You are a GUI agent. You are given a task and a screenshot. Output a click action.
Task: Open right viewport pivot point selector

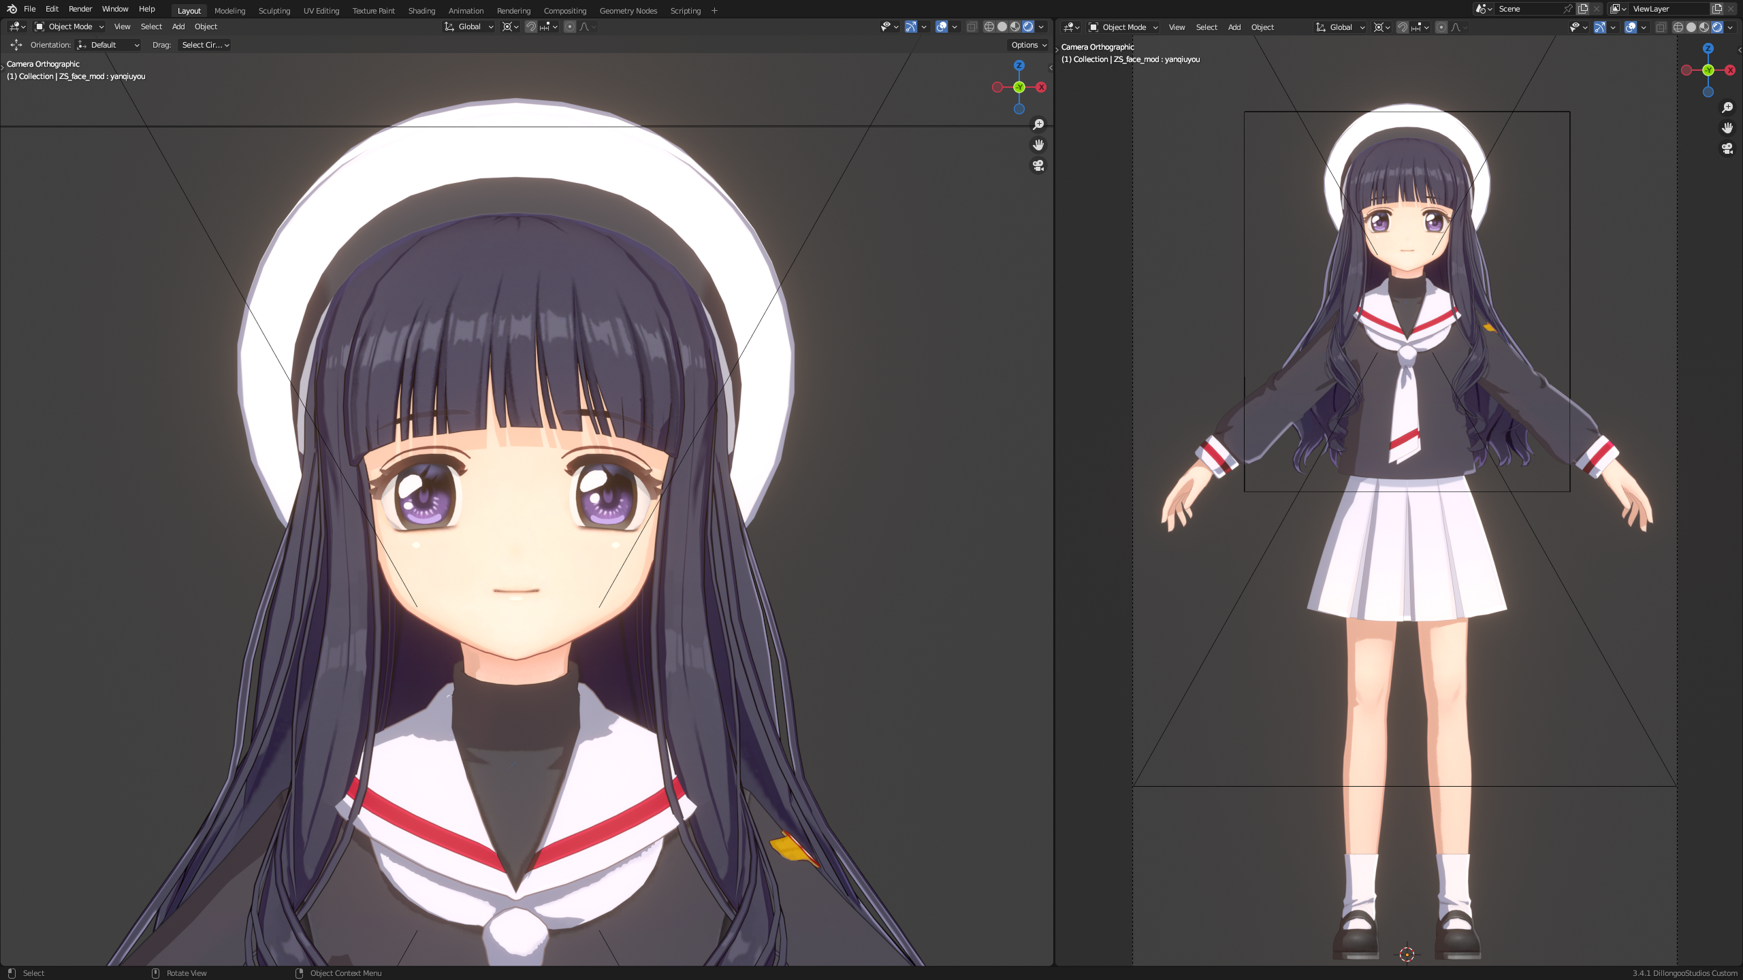(x=1381, y=27)
